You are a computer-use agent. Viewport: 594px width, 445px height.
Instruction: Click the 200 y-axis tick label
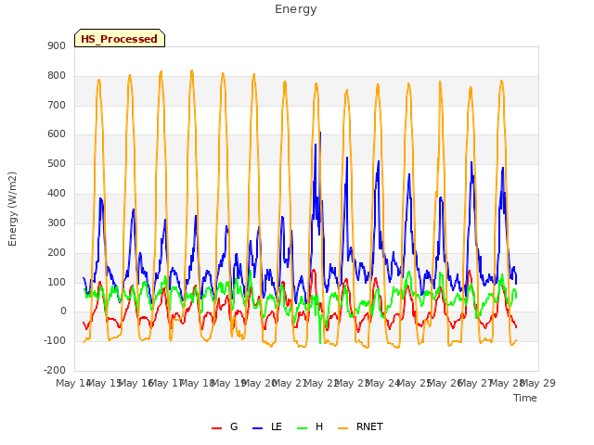[57, 252]
